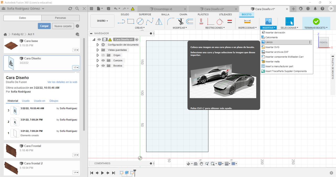Select the Line sketch tool

point(121,21)
